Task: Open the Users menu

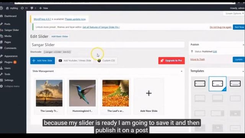Action: 7,68
